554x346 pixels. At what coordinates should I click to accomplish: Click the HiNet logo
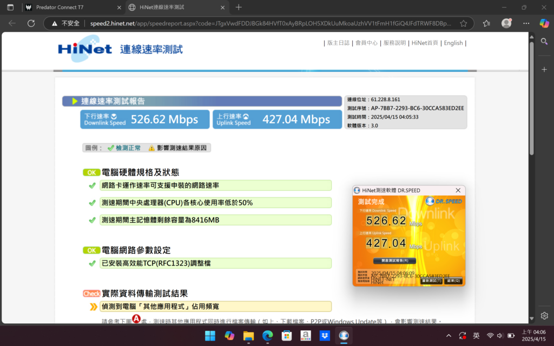click(85, 49)
